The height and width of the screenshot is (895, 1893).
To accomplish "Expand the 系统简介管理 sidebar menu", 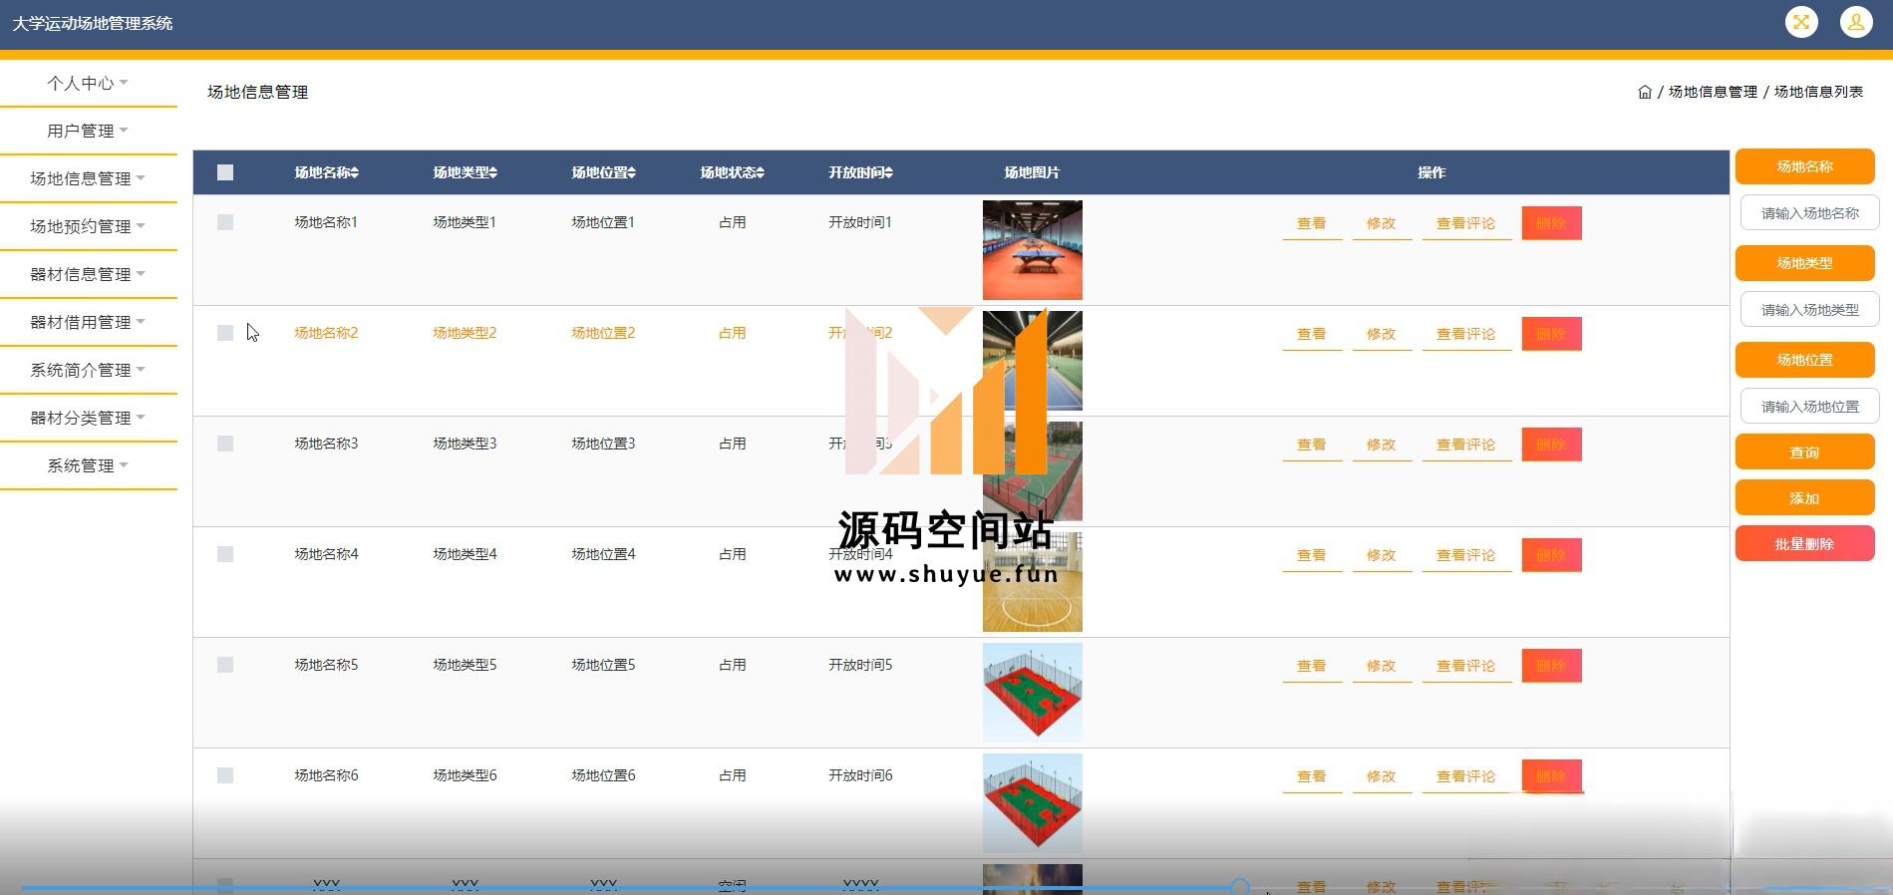I will click(88, 370).
